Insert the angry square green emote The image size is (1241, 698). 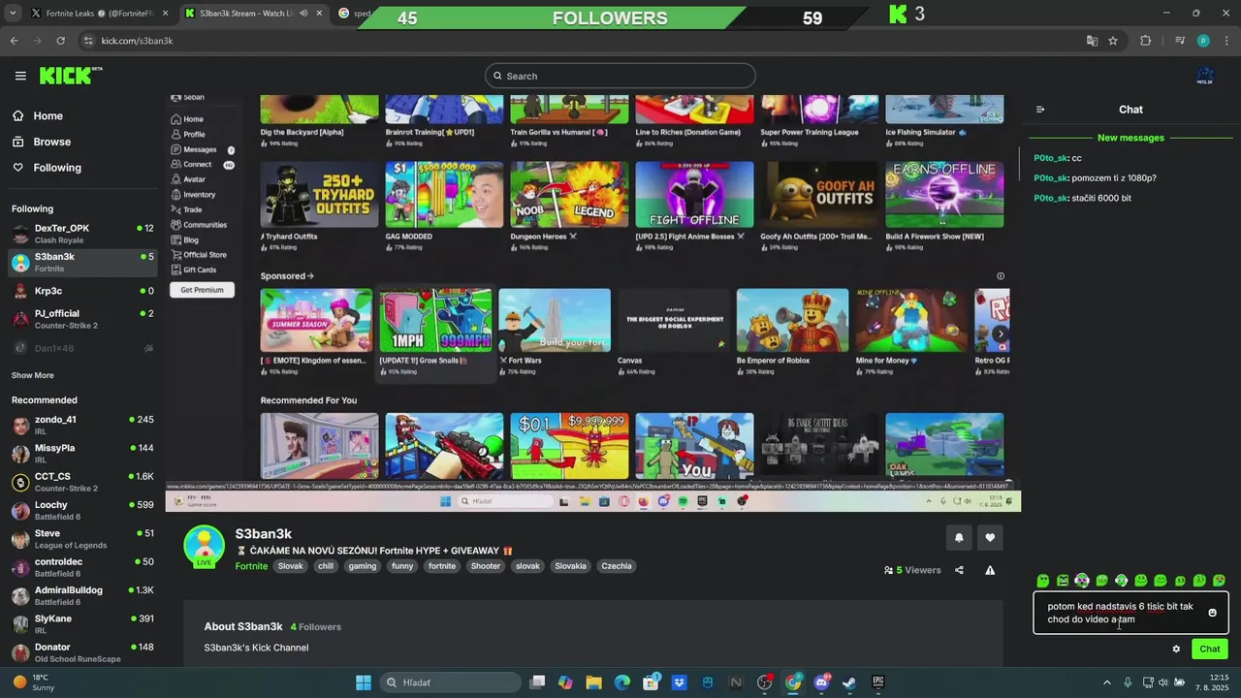click(x=1063, y=581)
